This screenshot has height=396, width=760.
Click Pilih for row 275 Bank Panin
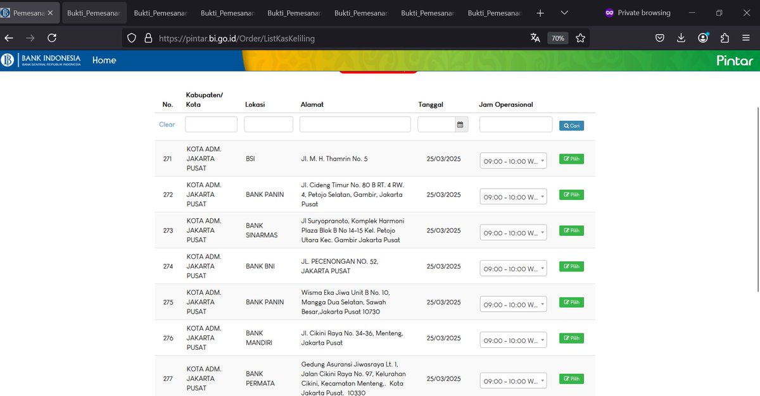point(571,302)
